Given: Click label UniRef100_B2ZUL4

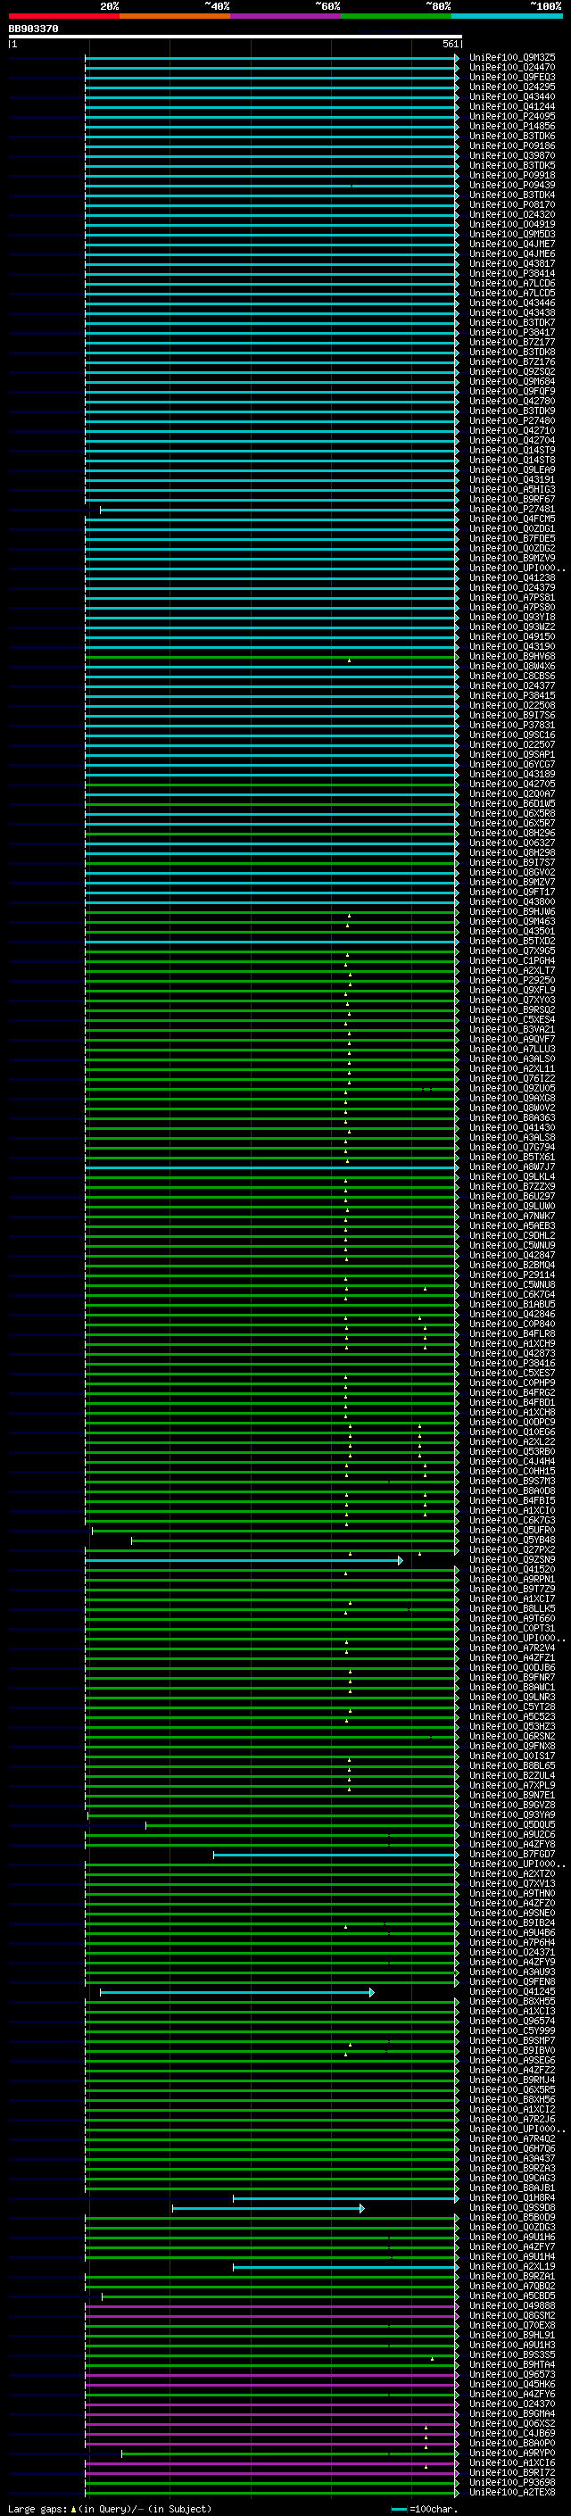Looking at the screenshot, I should point(512,1775).
